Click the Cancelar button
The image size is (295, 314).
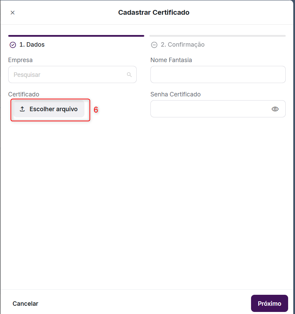click(x=25, y=304)
